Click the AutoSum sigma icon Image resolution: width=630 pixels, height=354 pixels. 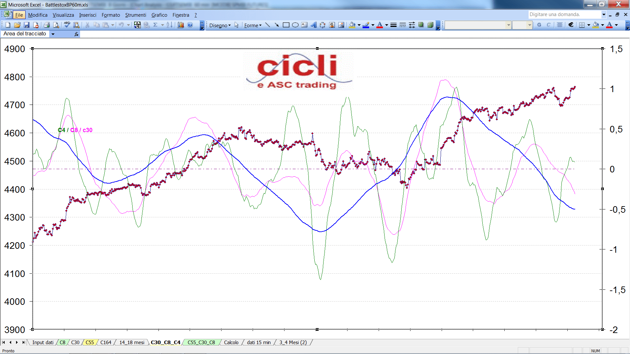[x=156, y=25]
